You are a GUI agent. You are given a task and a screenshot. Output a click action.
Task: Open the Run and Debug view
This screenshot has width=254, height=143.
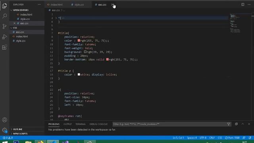[4, 37]
